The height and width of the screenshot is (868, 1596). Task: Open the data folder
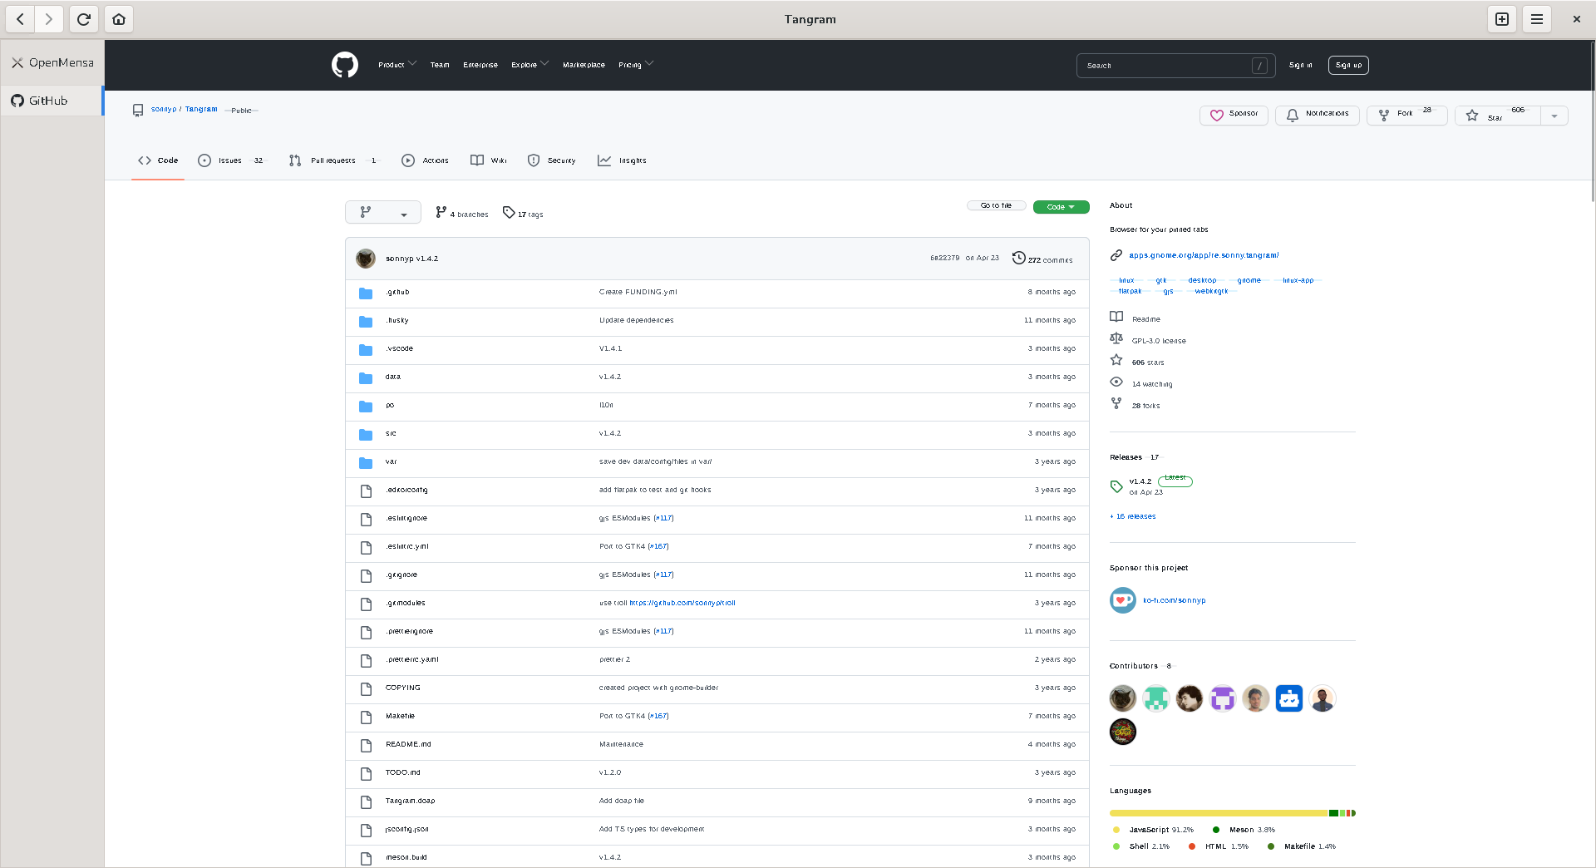point(393,377)
